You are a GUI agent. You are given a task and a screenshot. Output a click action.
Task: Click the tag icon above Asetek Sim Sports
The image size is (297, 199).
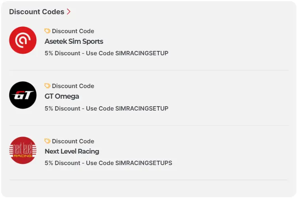coord(47,31)
